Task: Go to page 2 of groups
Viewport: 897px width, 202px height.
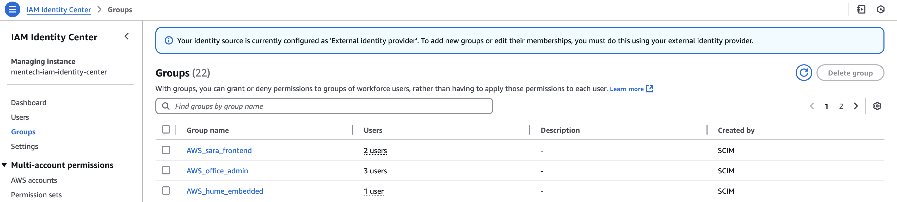Action: click(x=841, y=106)
